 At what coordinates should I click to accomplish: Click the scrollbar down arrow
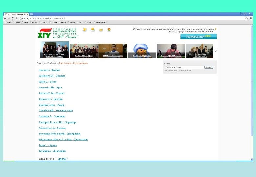[x=252, y=159]
